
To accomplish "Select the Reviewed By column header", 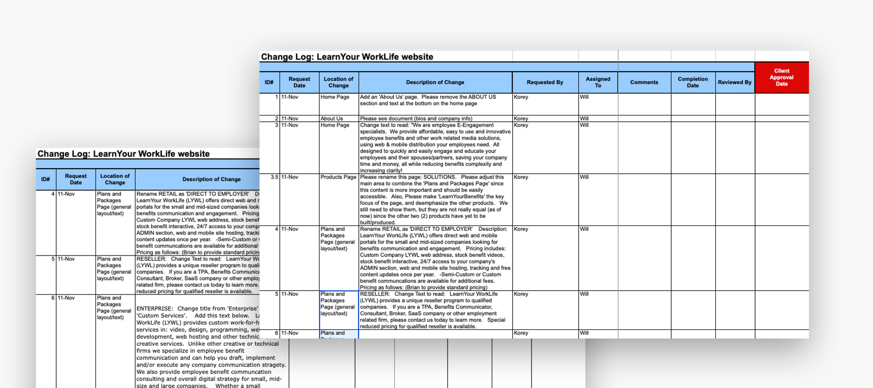I will pos(735,82).
